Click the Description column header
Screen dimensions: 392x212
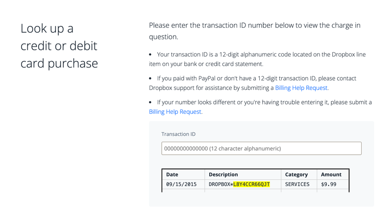click(223, 174)
